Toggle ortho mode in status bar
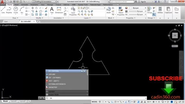This screenshot has height=104, width=185. 112,102
